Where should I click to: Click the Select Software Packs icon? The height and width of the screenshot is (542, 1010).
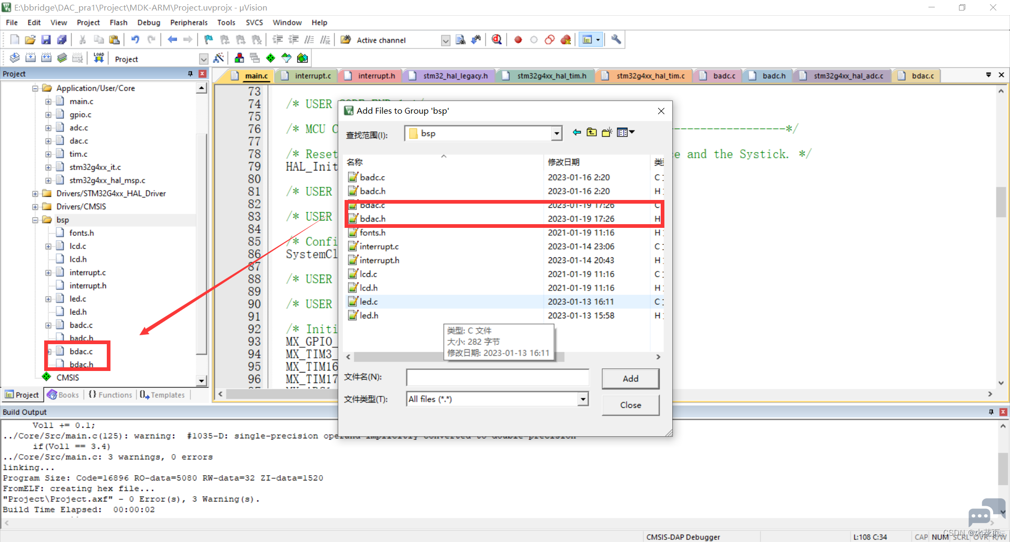[286, 58]
